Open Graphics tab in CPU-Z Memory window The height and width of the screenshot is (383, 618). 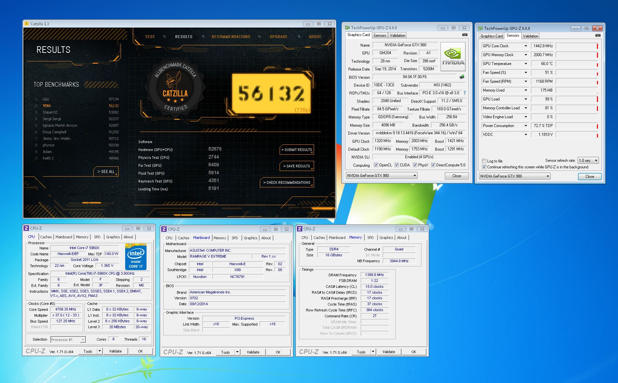pos(386,238)
